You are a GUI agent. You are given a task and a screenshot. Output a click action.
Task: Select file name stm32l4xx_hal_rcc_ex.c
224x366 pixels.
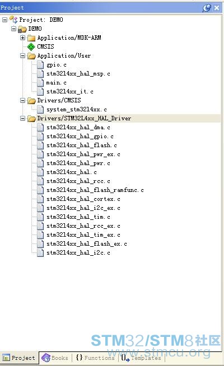pos(83,226)
